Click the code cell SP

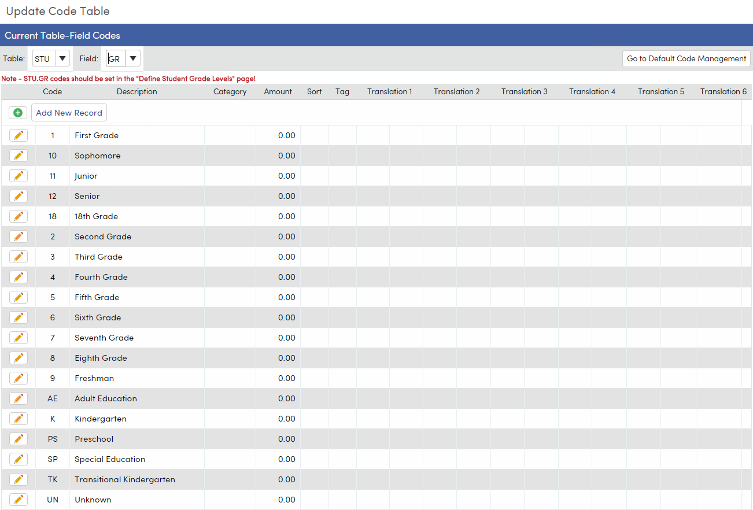pyautogui.click(x=53, y=459)
